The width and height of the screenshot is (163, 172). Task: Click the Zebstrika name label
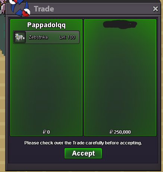(x=38, y=37)
